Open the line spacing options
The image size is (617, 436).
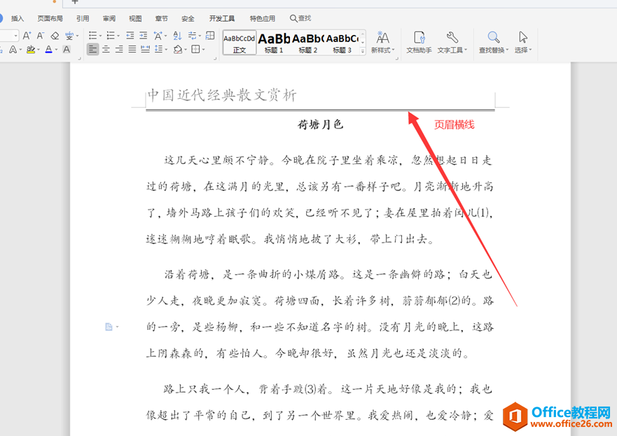coord(158,49)
